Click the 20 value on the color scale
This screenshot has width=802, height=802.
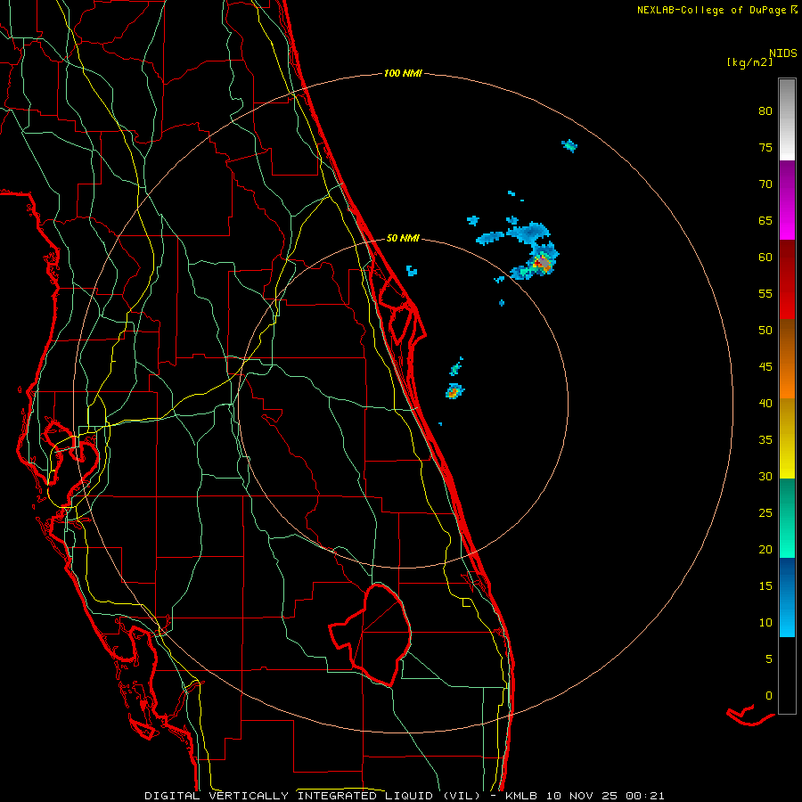click(765, 549)
